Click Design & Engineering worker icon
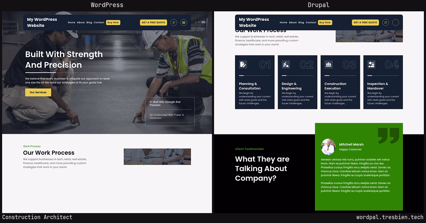Screen dimensions: 426x223 [x=286, y=64]
